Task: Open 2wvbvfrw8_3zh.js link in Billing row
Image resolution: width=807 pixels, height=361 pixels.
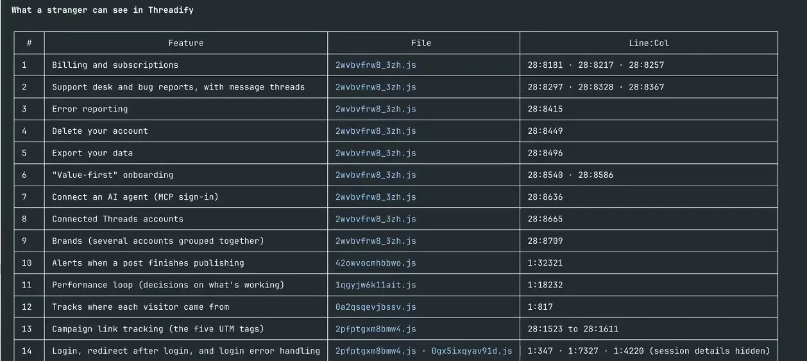Action: (x=376, y=65)
